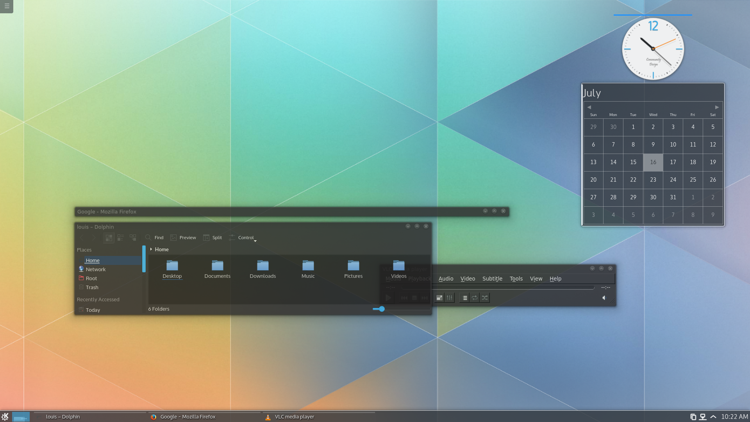Go to next month in calendar
Viewport: 750px width, 422px height.
click(717, 107)
